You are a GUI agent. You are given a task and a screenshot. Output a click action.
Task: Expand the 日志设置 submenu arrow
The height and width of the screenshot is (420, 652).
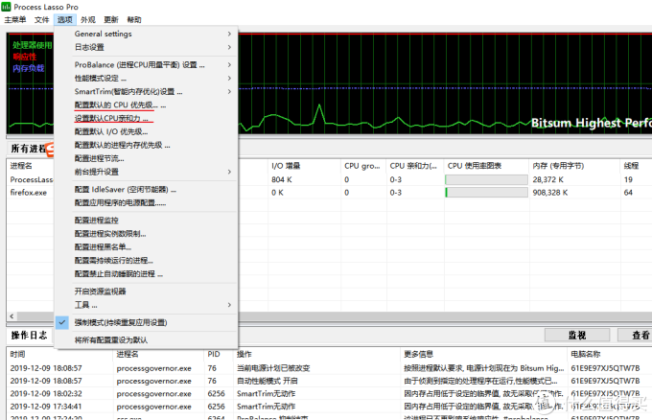(x=229, y=47)
